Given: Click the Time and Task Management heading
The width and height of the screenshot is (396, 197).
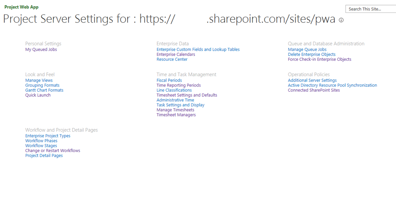Looking at the screenshot, I should [186, 75].
